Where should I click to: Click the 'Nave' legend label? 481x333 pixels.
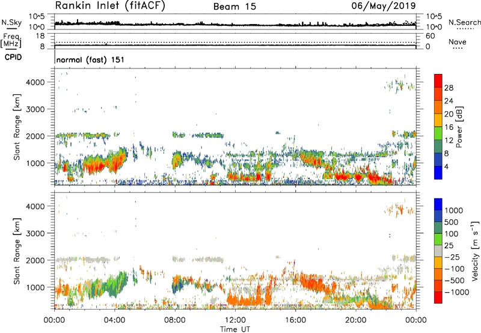(458, 41)
